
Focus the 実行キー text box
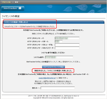pyautogui.click(x=58, y=88)
